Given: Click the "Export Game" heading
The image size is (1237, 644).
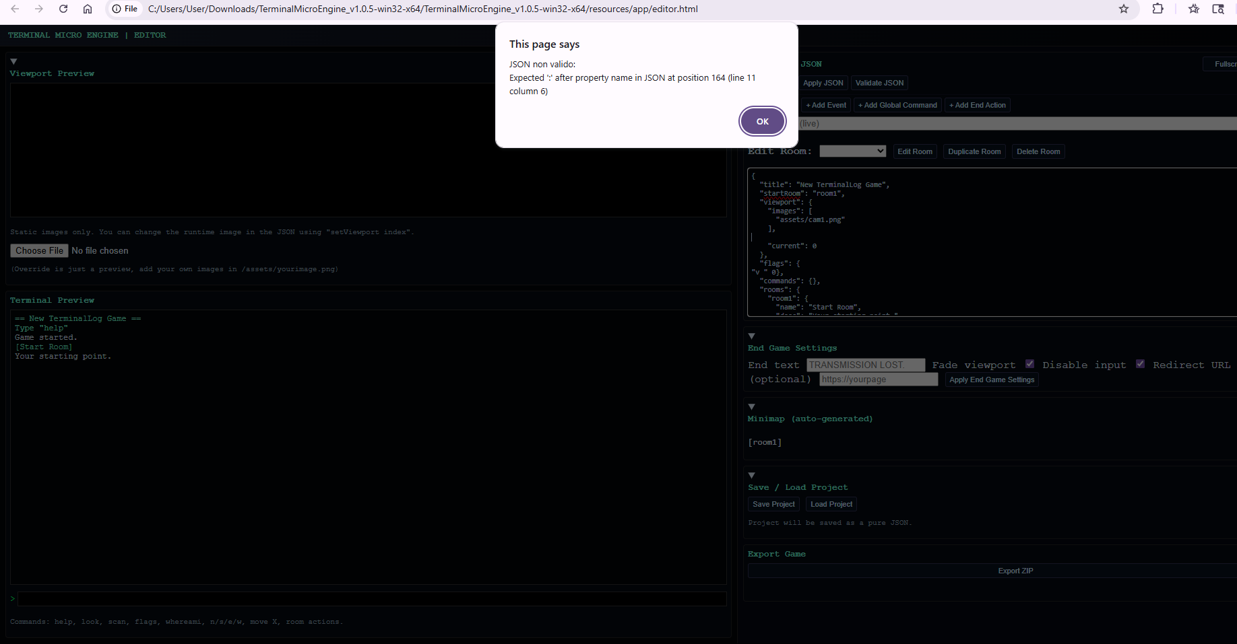Looking at the screenshot, I should 777,554.
